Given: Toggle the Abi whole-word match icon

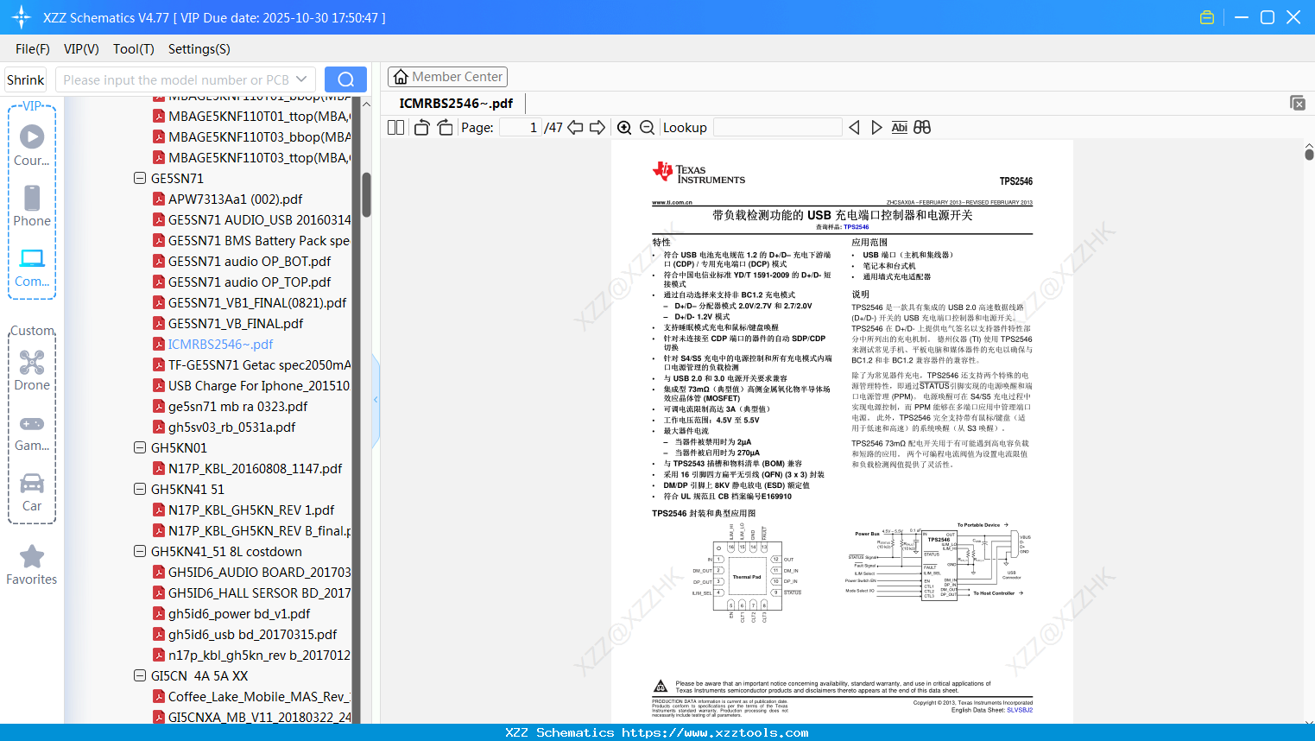Looking at the screenshot, I should 899,128.
